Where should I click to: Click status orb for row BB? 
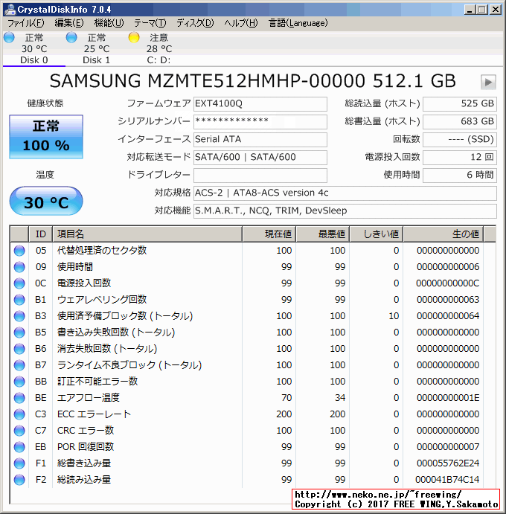[x=19, y=382]
